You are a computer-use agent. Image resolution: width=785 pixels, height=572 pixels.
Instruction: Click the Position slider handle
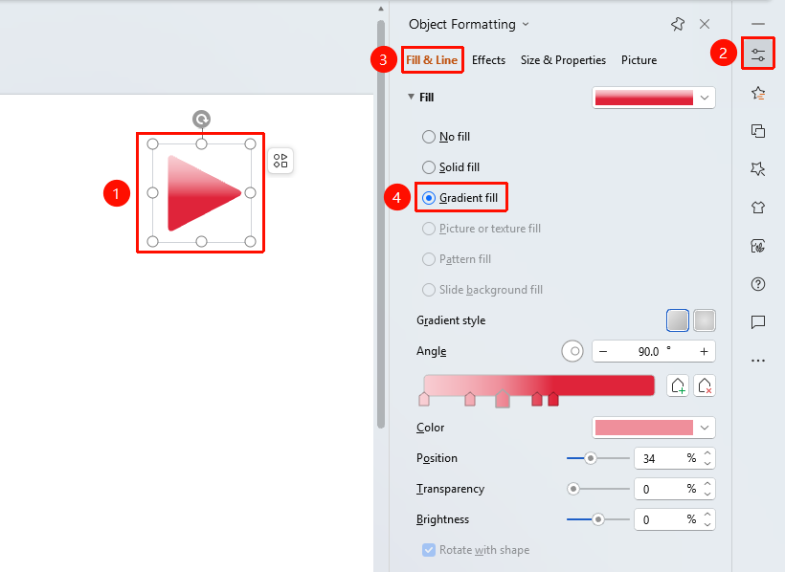[591, 458]
